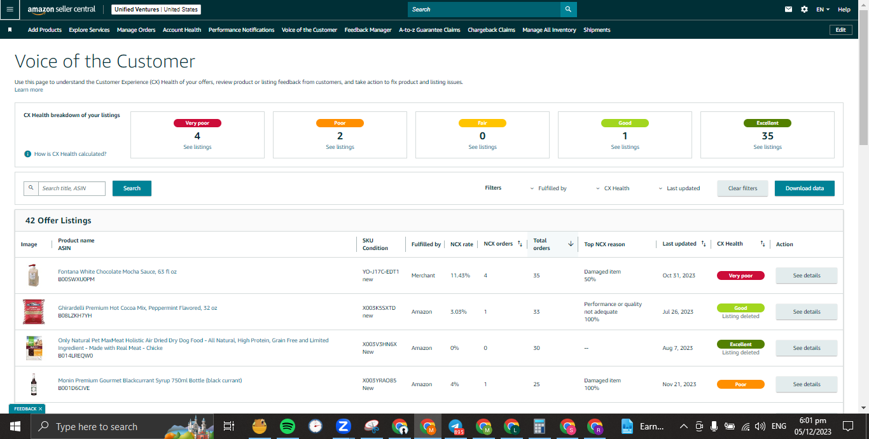The width and height of the screenshot is (869, 439).
Task: Click the Wi-Fi network tray icon
Action: [745, 426]
